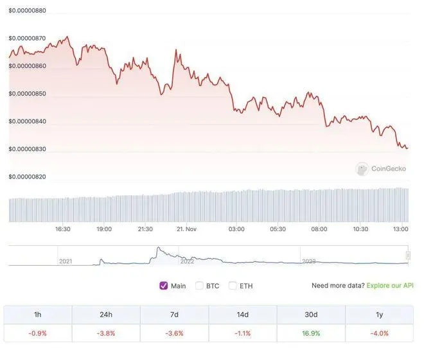Click the 16.9% thirty-day change value
The width and height of the screenshot is (424, 348).
tap(311, 333)
